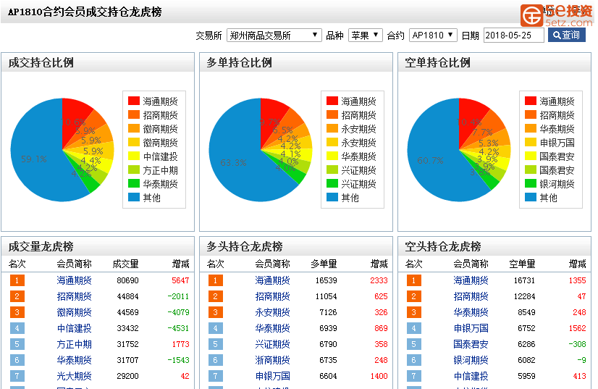Click the 空单持仓比例 panel title
The height and width of the screenshot is (389, 598).
pyautogui.click(x=437, y=62)
